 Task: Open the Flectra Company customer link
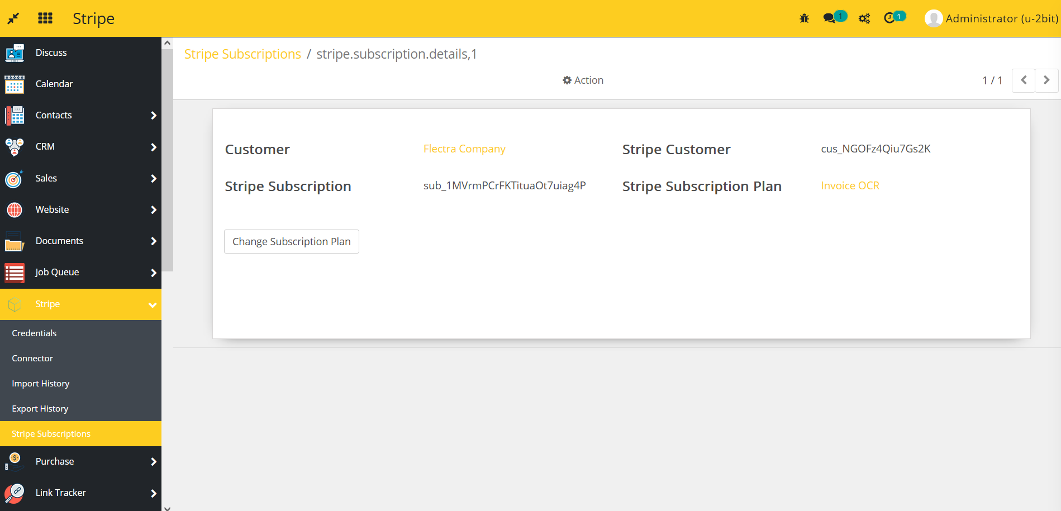pyautogui.click(x=464, y=149)
